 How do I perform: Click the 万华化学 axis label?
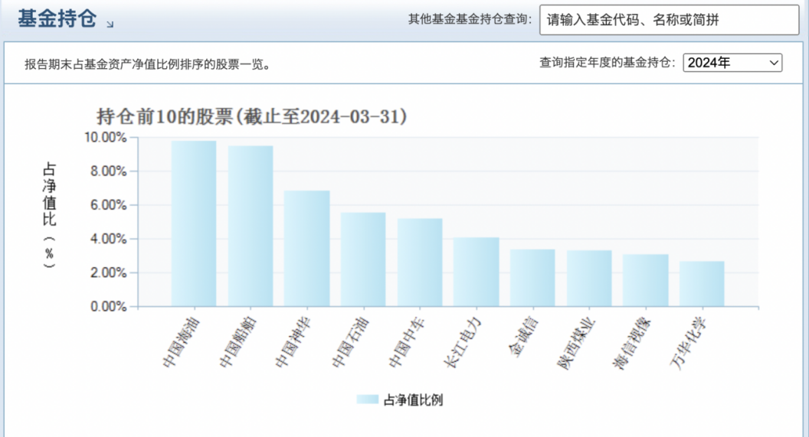[689, 343]
